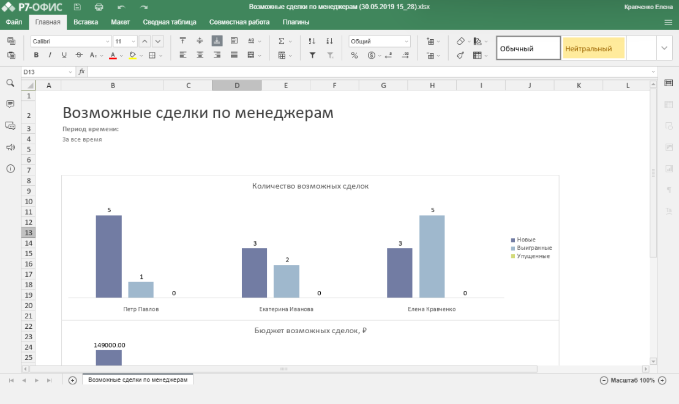Apply the Нейтральный cell style

click(x=593, y=47)
